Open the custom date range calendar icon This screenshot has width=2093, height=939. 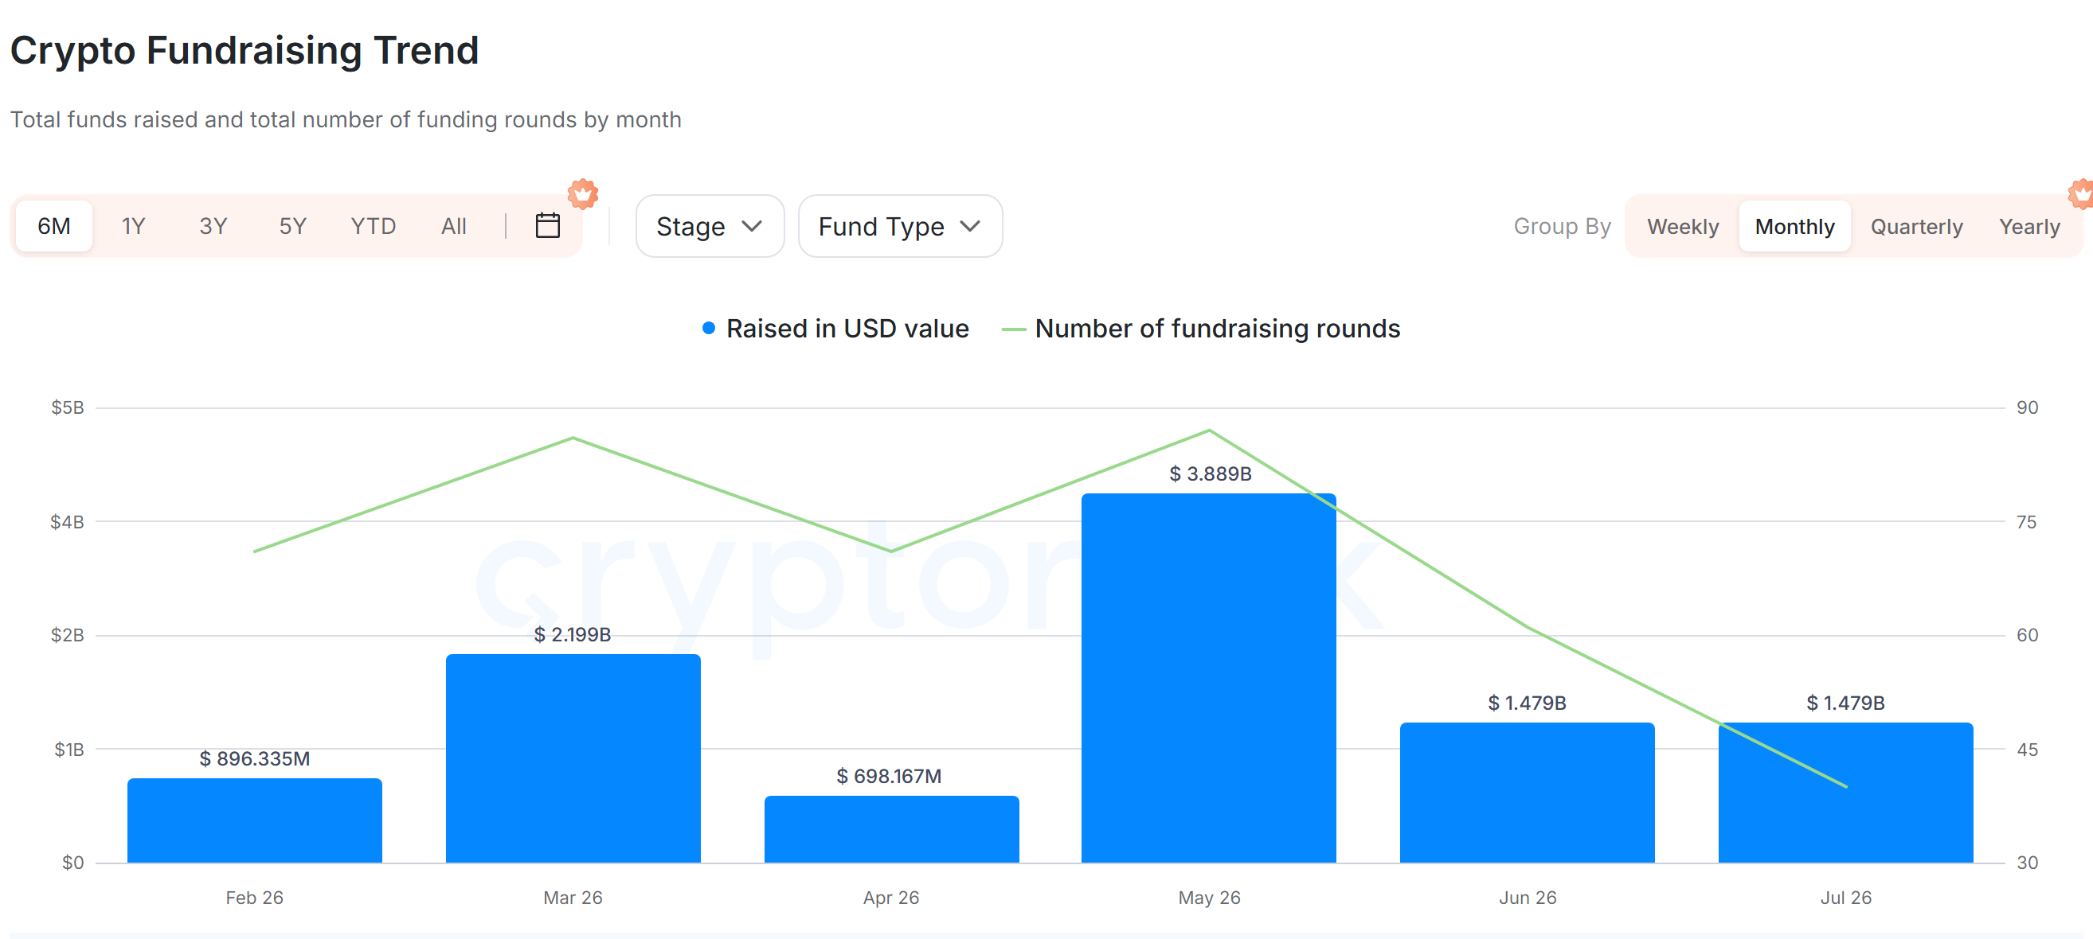[x=548, y=226]
